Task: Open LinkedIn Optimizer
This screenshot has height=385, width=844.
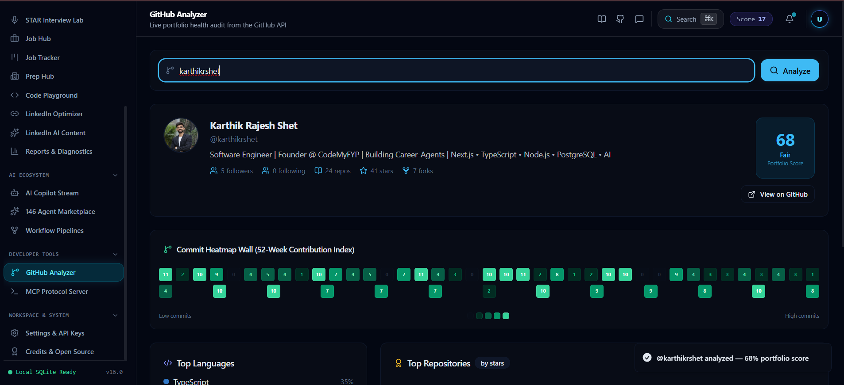Action: pos(64,114)
